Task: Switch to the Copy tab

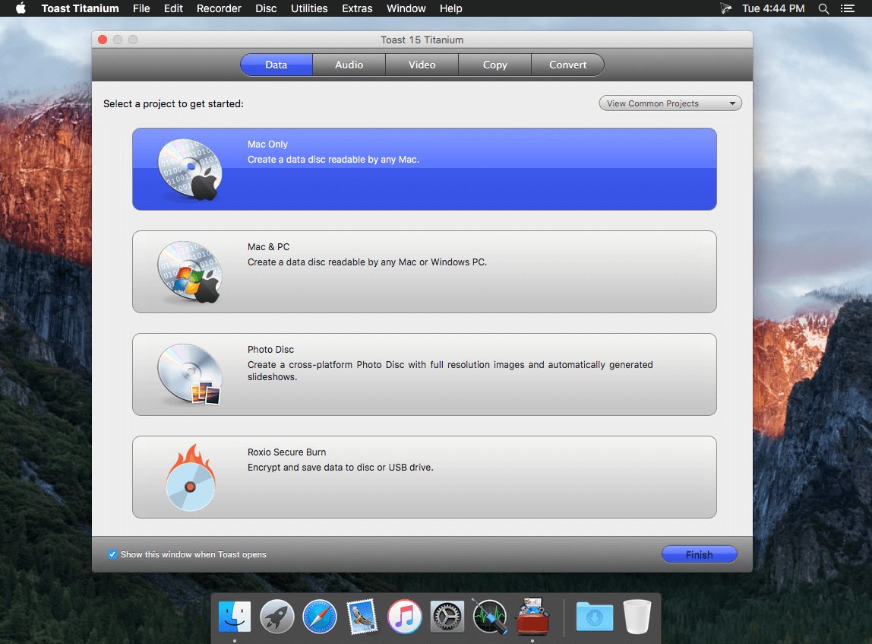Action: (x=495, y=65)
